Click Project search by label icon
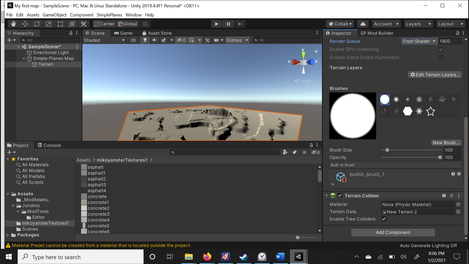This screenshot has height=264, width=469. tap(295, 152)
